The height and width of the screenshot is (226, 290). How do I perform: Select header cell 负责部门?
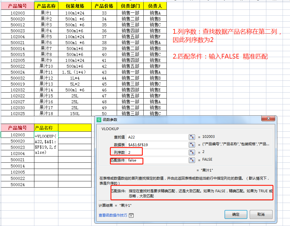130,6
